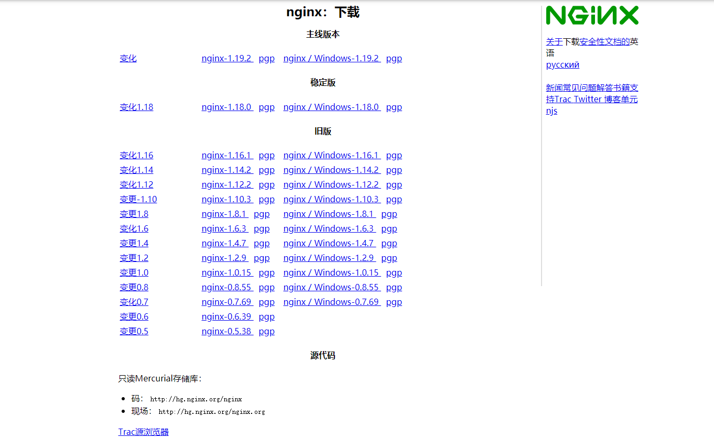Open the pgp signature for nginx / Windows-0.8.55
Image resolution: width=714 pixels, height=438 pixels.
[x=394, y=287]
